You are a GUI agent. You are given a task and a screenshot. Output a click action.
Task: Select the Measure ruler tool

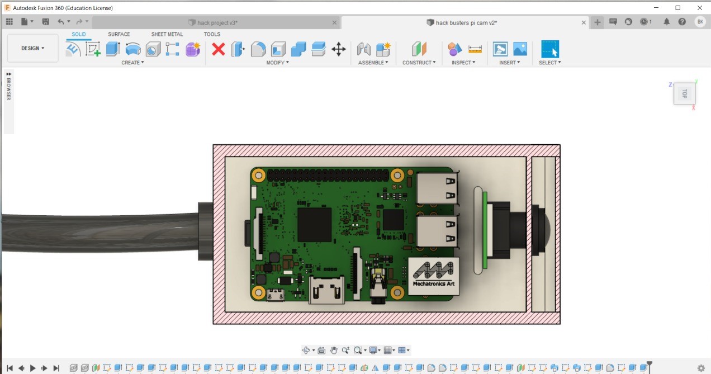coord(475,49)
